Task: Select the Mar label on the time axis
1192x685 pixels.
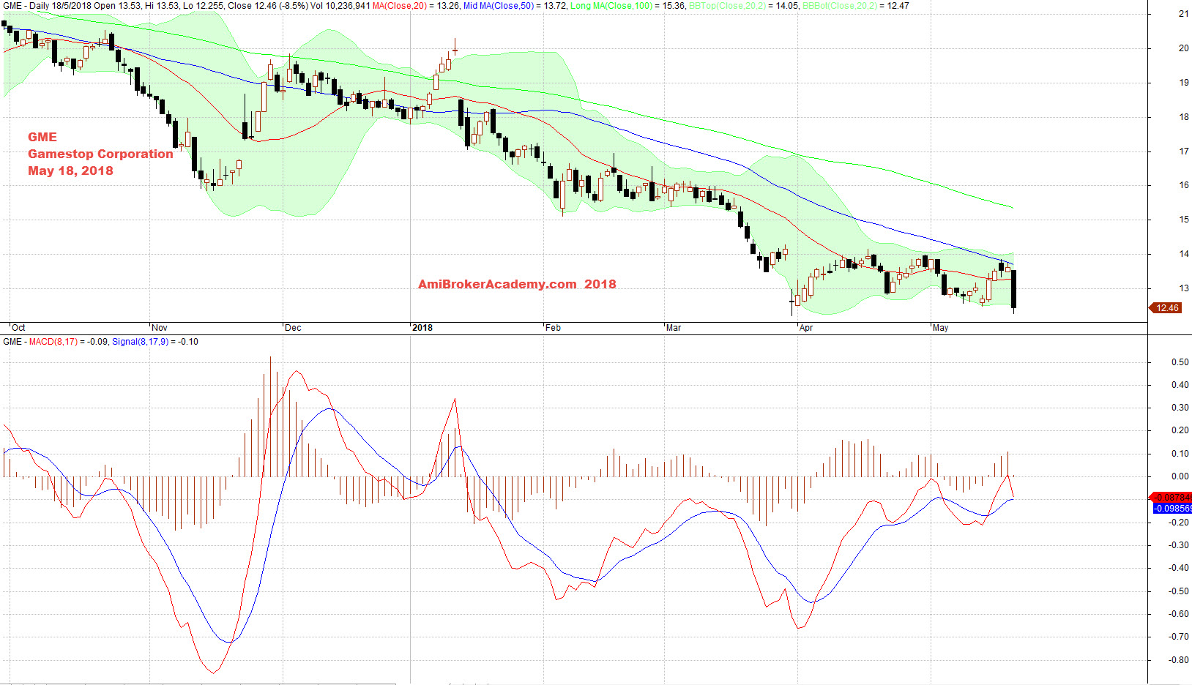Action: (x=674, y=328)
